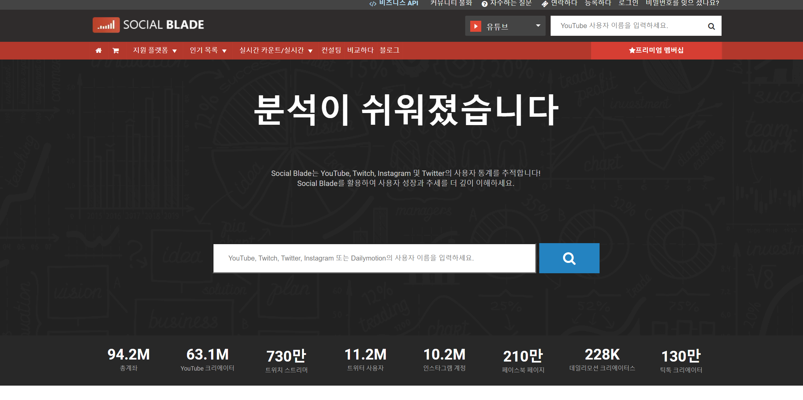Click the 비즈니스 API code icon link
This screenshot has height=400, width=803.
coord(394,3)
